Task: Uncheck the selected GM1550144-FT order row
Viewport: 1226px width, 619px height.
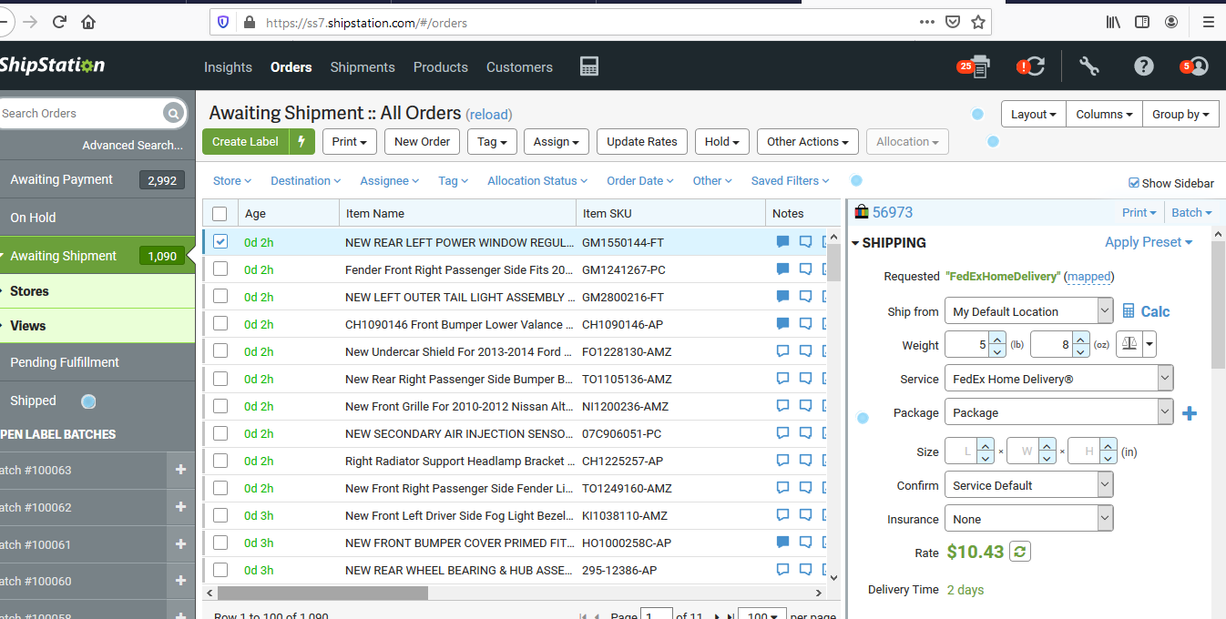Action: point(220,241)
